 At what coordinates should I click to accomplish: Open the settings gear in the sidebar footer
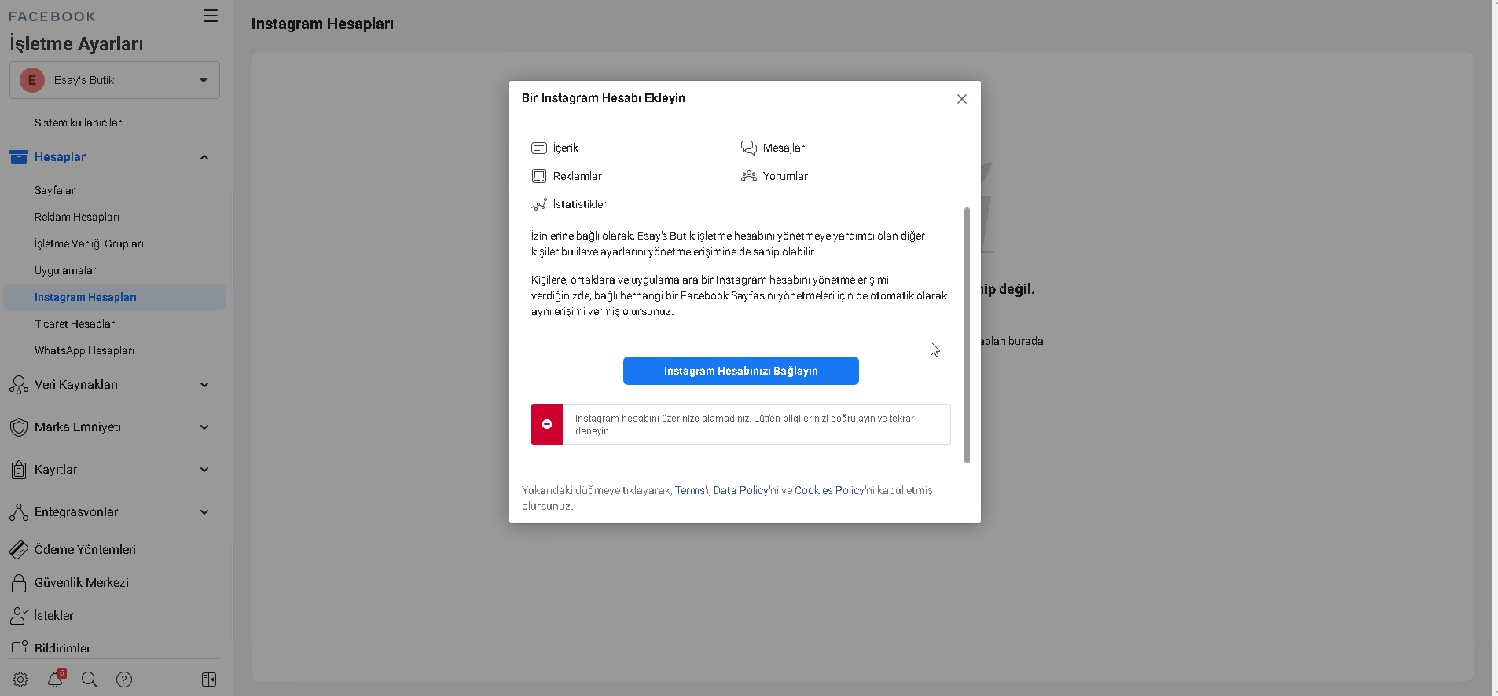point(20,680)
